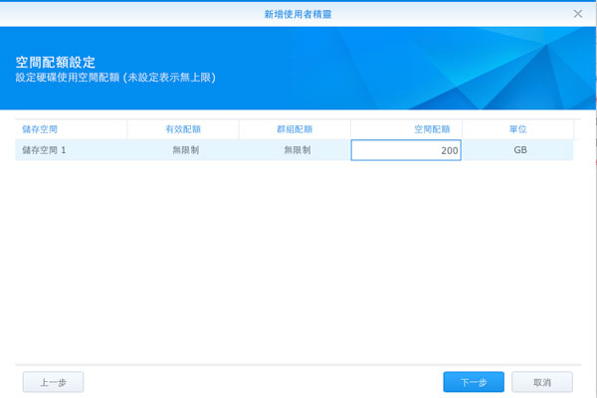This screenshot has width=597, height=398.
Task: Close the 新增使用者精靈 wizard dialog
Action: pos(577,14)
